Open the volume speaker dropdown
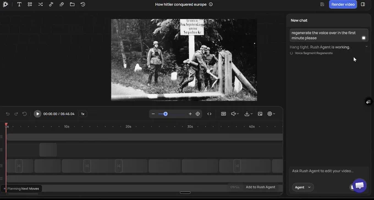Viewport: 374px width, 200px height. pos(235,114)
